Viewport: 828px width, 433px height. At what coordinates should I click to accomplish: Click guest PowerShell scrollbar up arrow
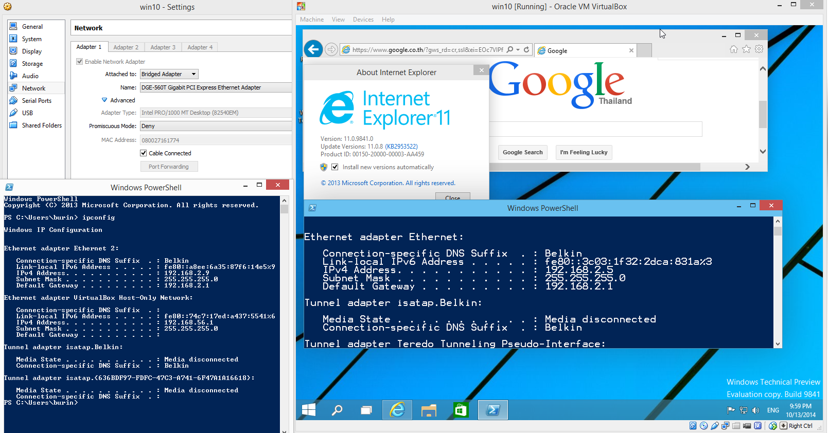[x=778, y=221]
